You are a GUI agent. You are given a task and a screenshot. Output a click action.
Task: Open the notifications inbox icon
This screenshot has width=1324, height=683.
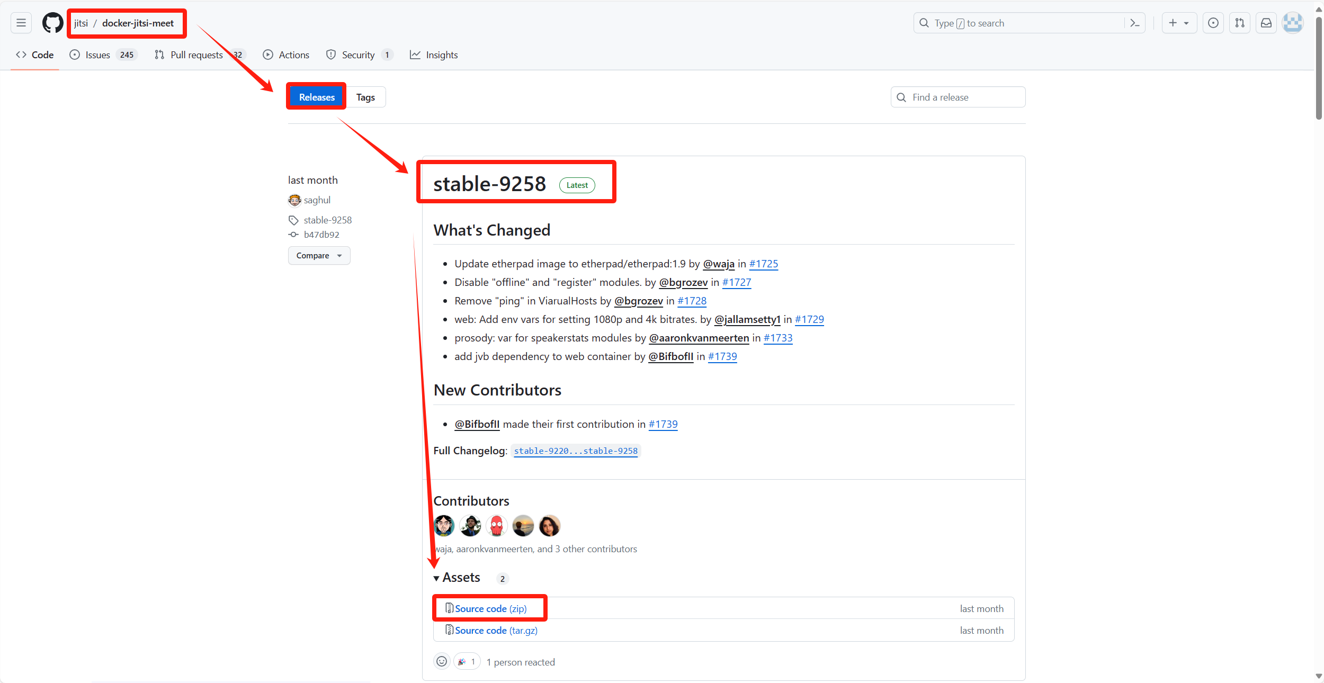[1266, 23]
